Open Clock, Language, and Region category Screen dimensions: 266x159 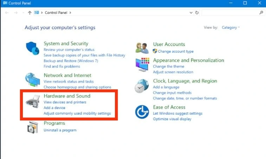click(185, 81)
